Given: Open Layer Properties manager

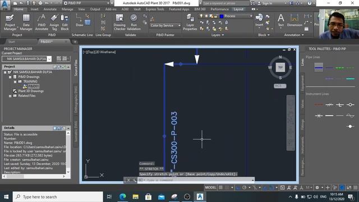Looking at the screenshot, I should pyautogui.click(x=190, y=22).
